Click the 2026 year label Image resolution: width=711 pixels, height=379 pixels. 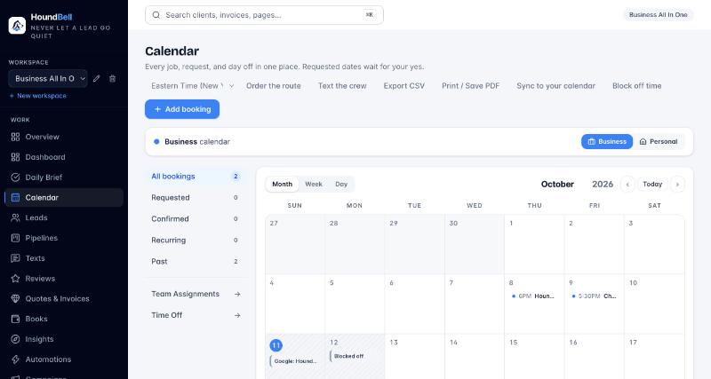pos(603,185)
